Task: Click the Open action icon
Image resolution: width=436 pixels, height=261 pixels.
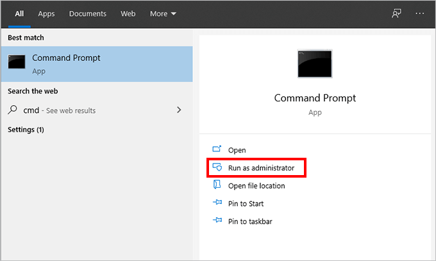Action: click(x=217, y=149)
